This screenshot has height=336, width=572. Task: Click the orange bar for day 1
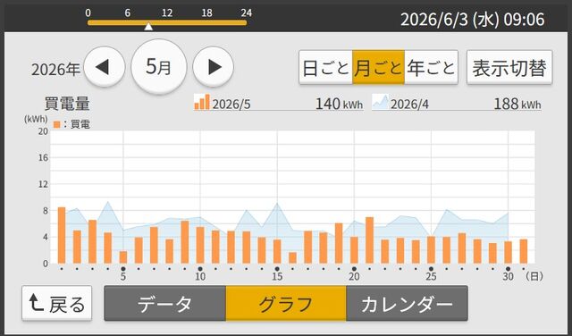[x=62, y=235]
